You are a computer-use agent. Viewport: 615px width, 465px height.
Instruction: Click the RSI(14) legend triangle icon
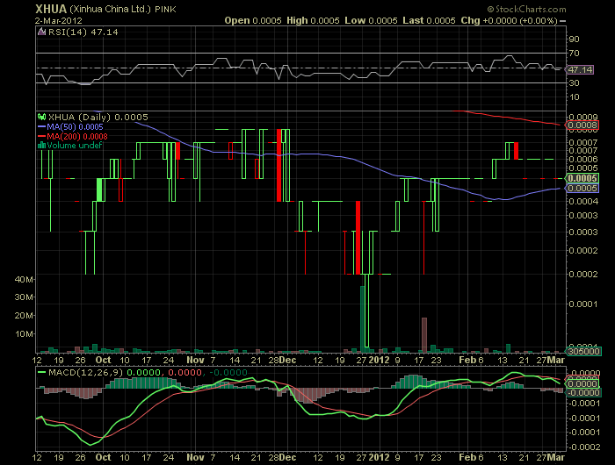(41, 32)
